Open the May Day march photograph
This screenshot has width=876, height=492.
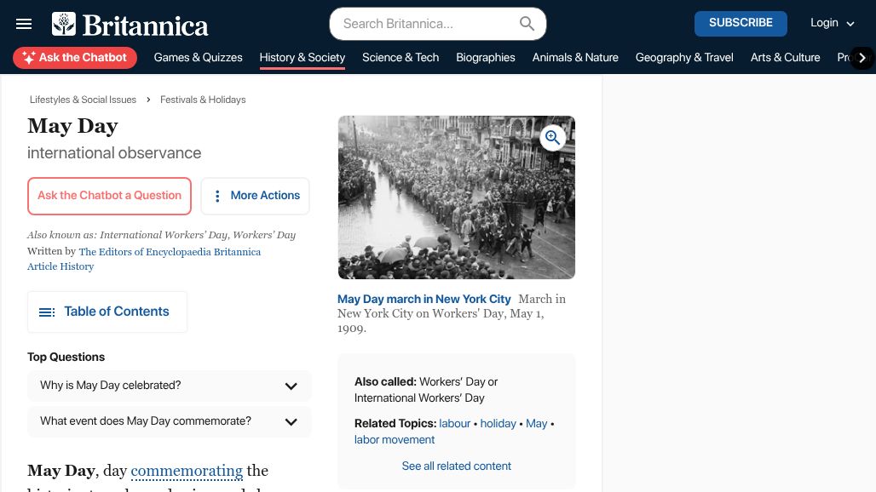pyautogui.click(x=456, y=197)
